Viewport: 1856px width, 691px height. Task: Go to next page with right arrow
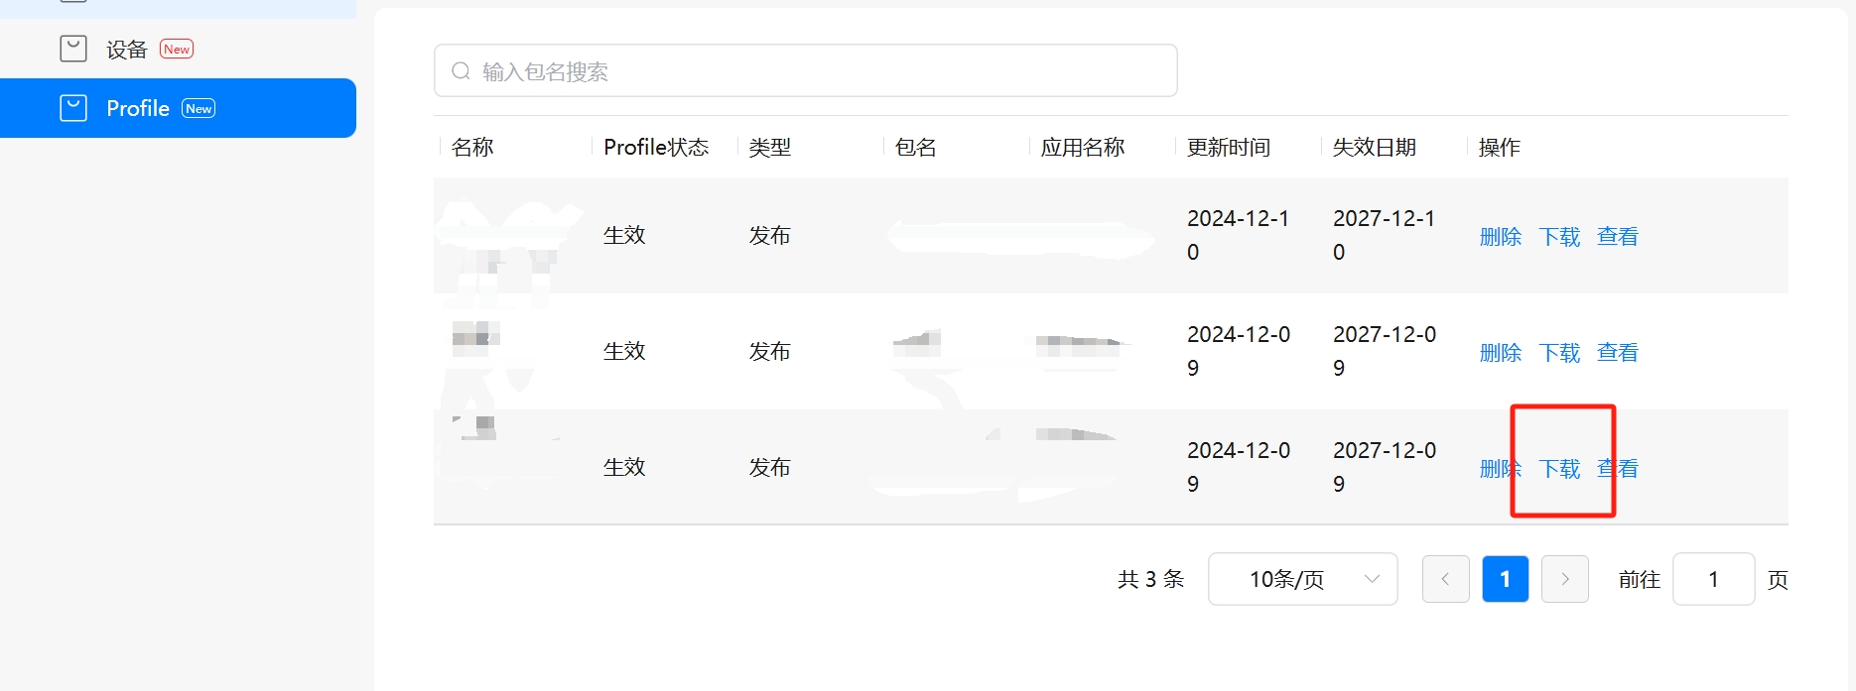pos(1565,579)
